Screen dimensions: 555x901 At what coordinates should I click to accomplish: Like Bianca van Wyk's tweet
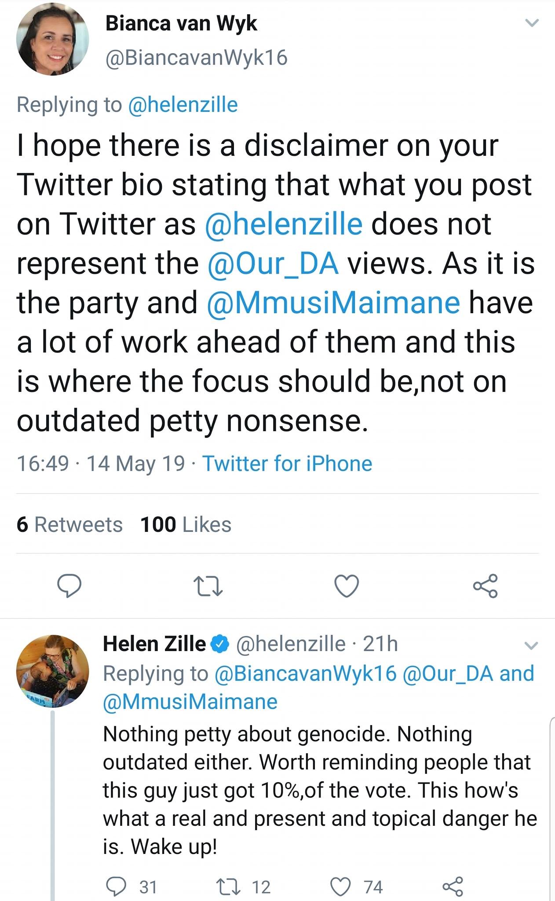pyautogui.click(x=347, y=586)
